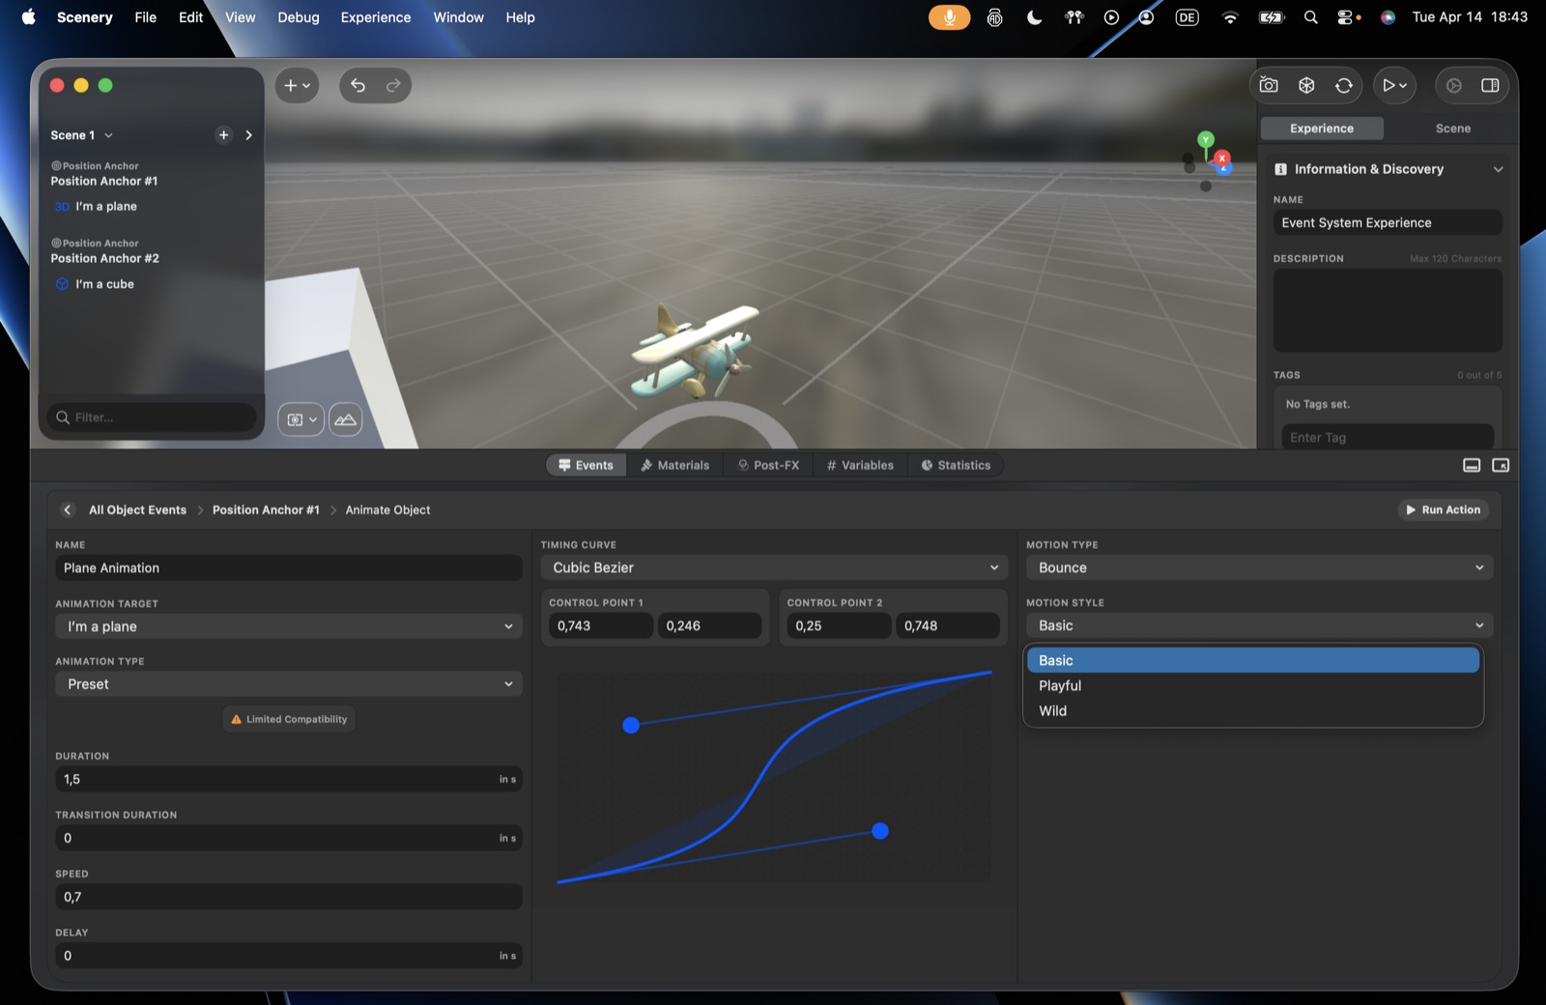Collapse the Information & Discovery section

tap(1498, 169)
